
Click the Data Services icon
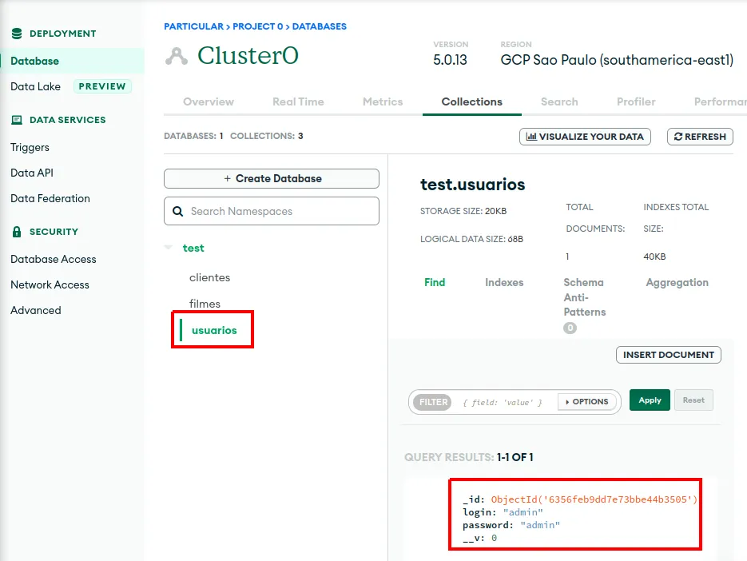click(x=17, y=120)
